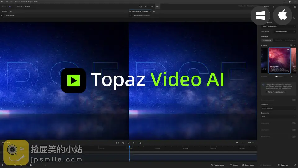298x168 pixels.
Task: Click the blue timeline playhead
Action: coord(129,147)
